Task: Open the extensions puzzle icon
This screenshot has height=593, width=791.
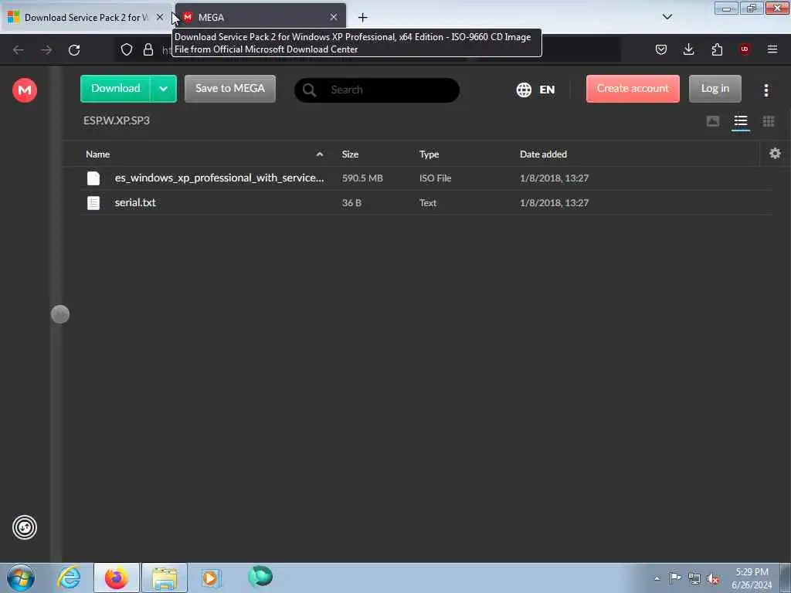Action: point(717,49)
